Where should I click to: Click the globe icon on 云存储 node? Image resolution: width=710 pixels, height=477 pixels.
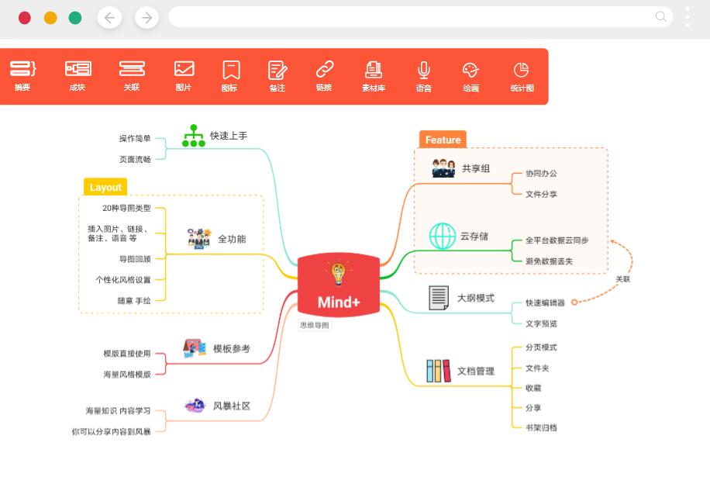pos(443,236)
